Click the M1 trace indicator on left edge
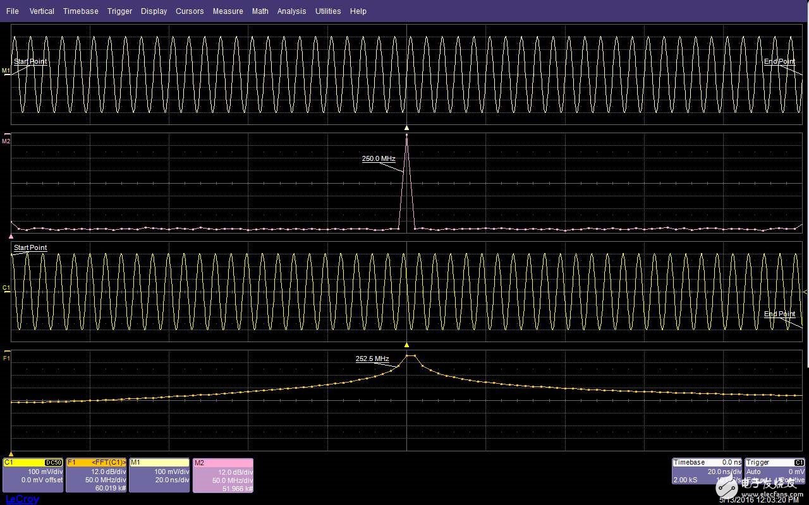 coord(6,71)
